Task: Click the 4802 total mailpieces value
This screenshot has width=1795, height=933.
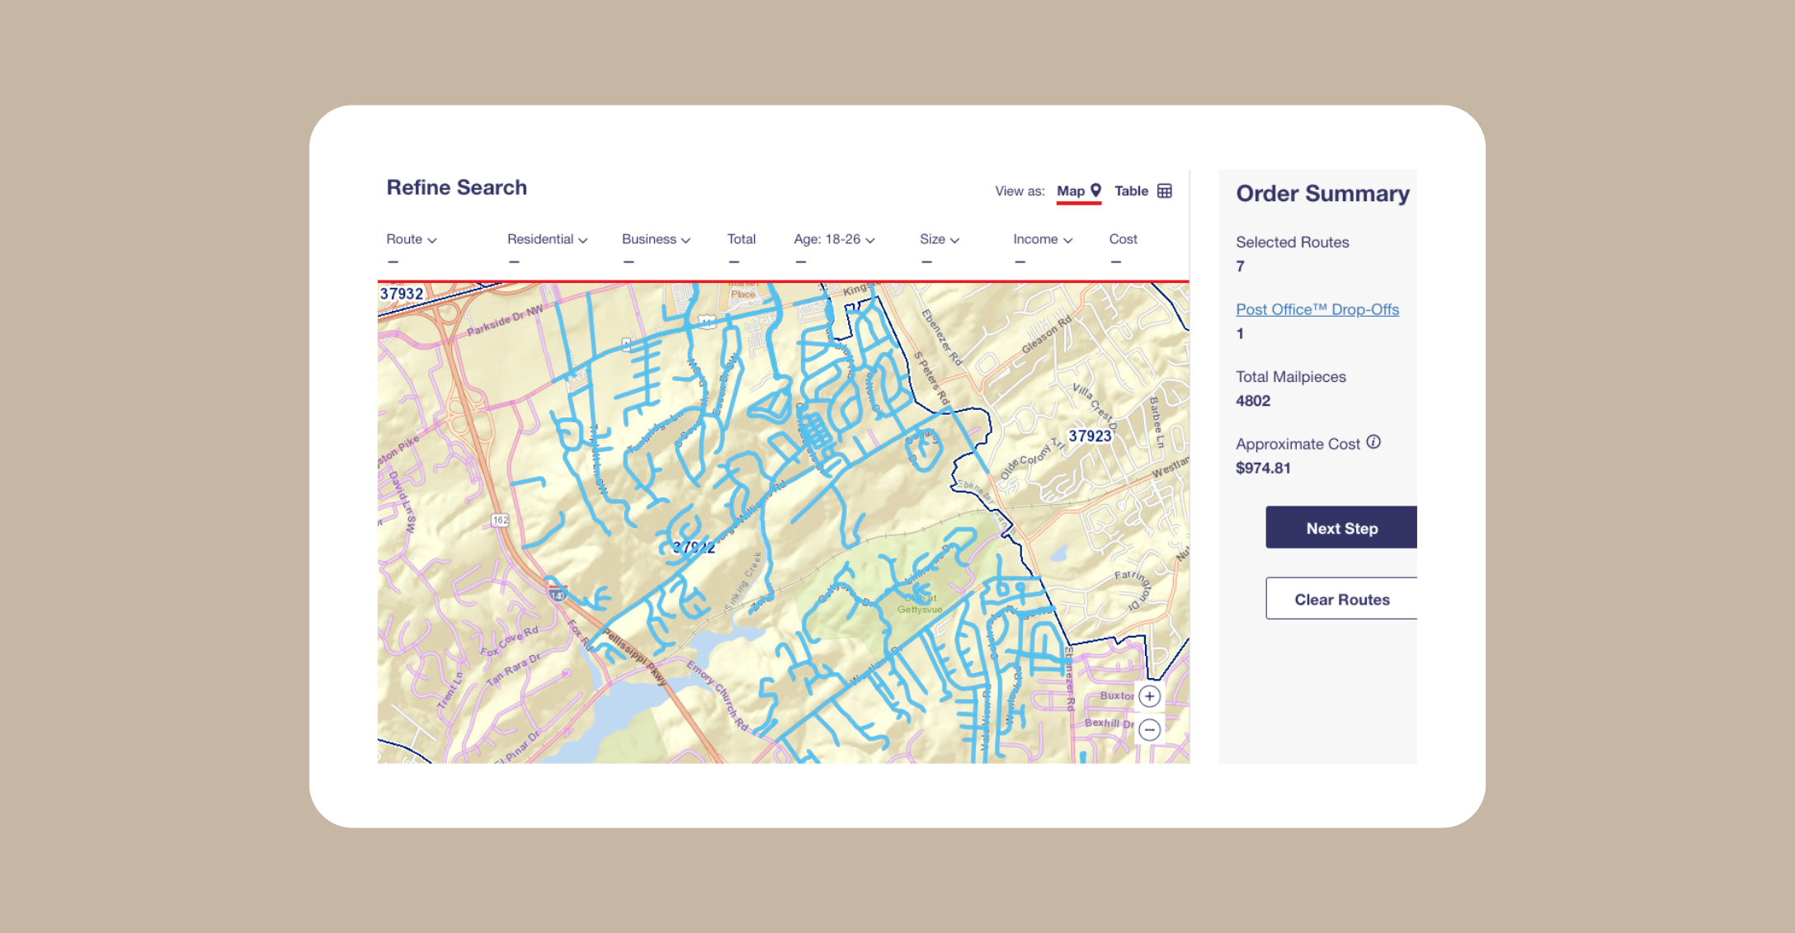Action: 1253,401
